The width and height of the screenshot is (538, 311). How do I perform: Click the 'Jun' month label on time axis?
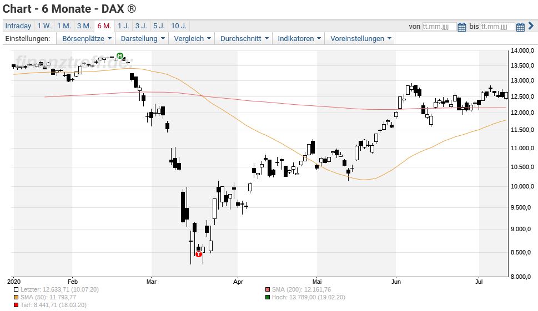pyautogui.click(x=396, y=282)
